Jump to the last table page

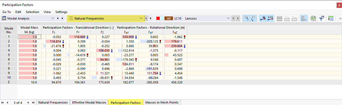pyautogui.click(x=33, y=103)
